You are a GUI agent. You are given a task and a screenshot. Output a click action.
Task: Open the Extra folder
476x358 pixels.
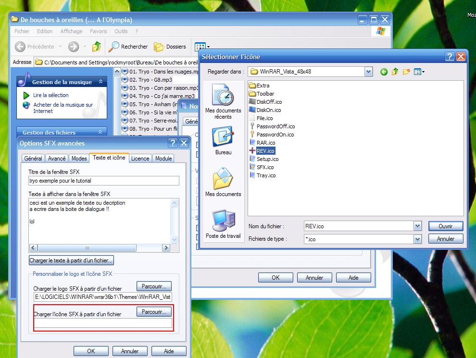(x=263, y=86)
